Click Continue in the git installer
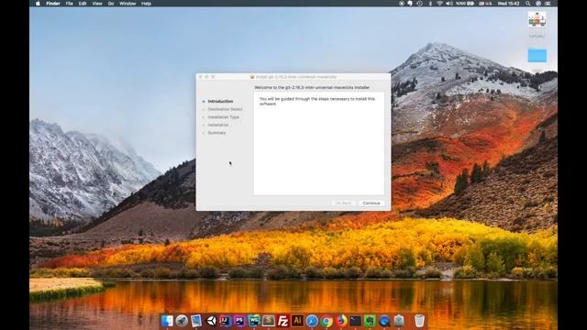The width and height of the screenshot is (587, 330). click(371, 203)
